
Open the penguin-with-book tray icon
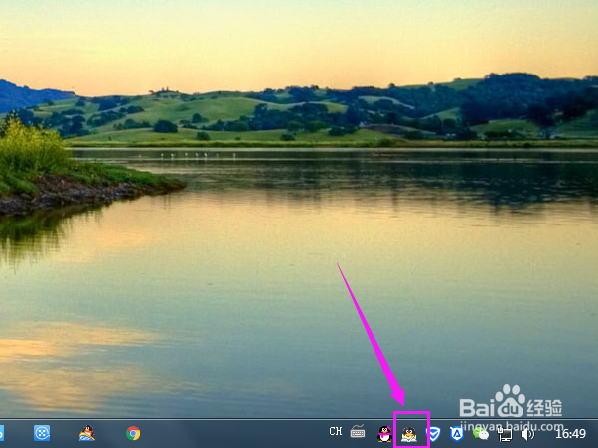(409, 434)
